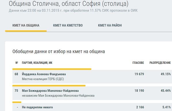Click the РАЗПРЕДЕЛЕНИЕ column header

(x=160, y=63)
